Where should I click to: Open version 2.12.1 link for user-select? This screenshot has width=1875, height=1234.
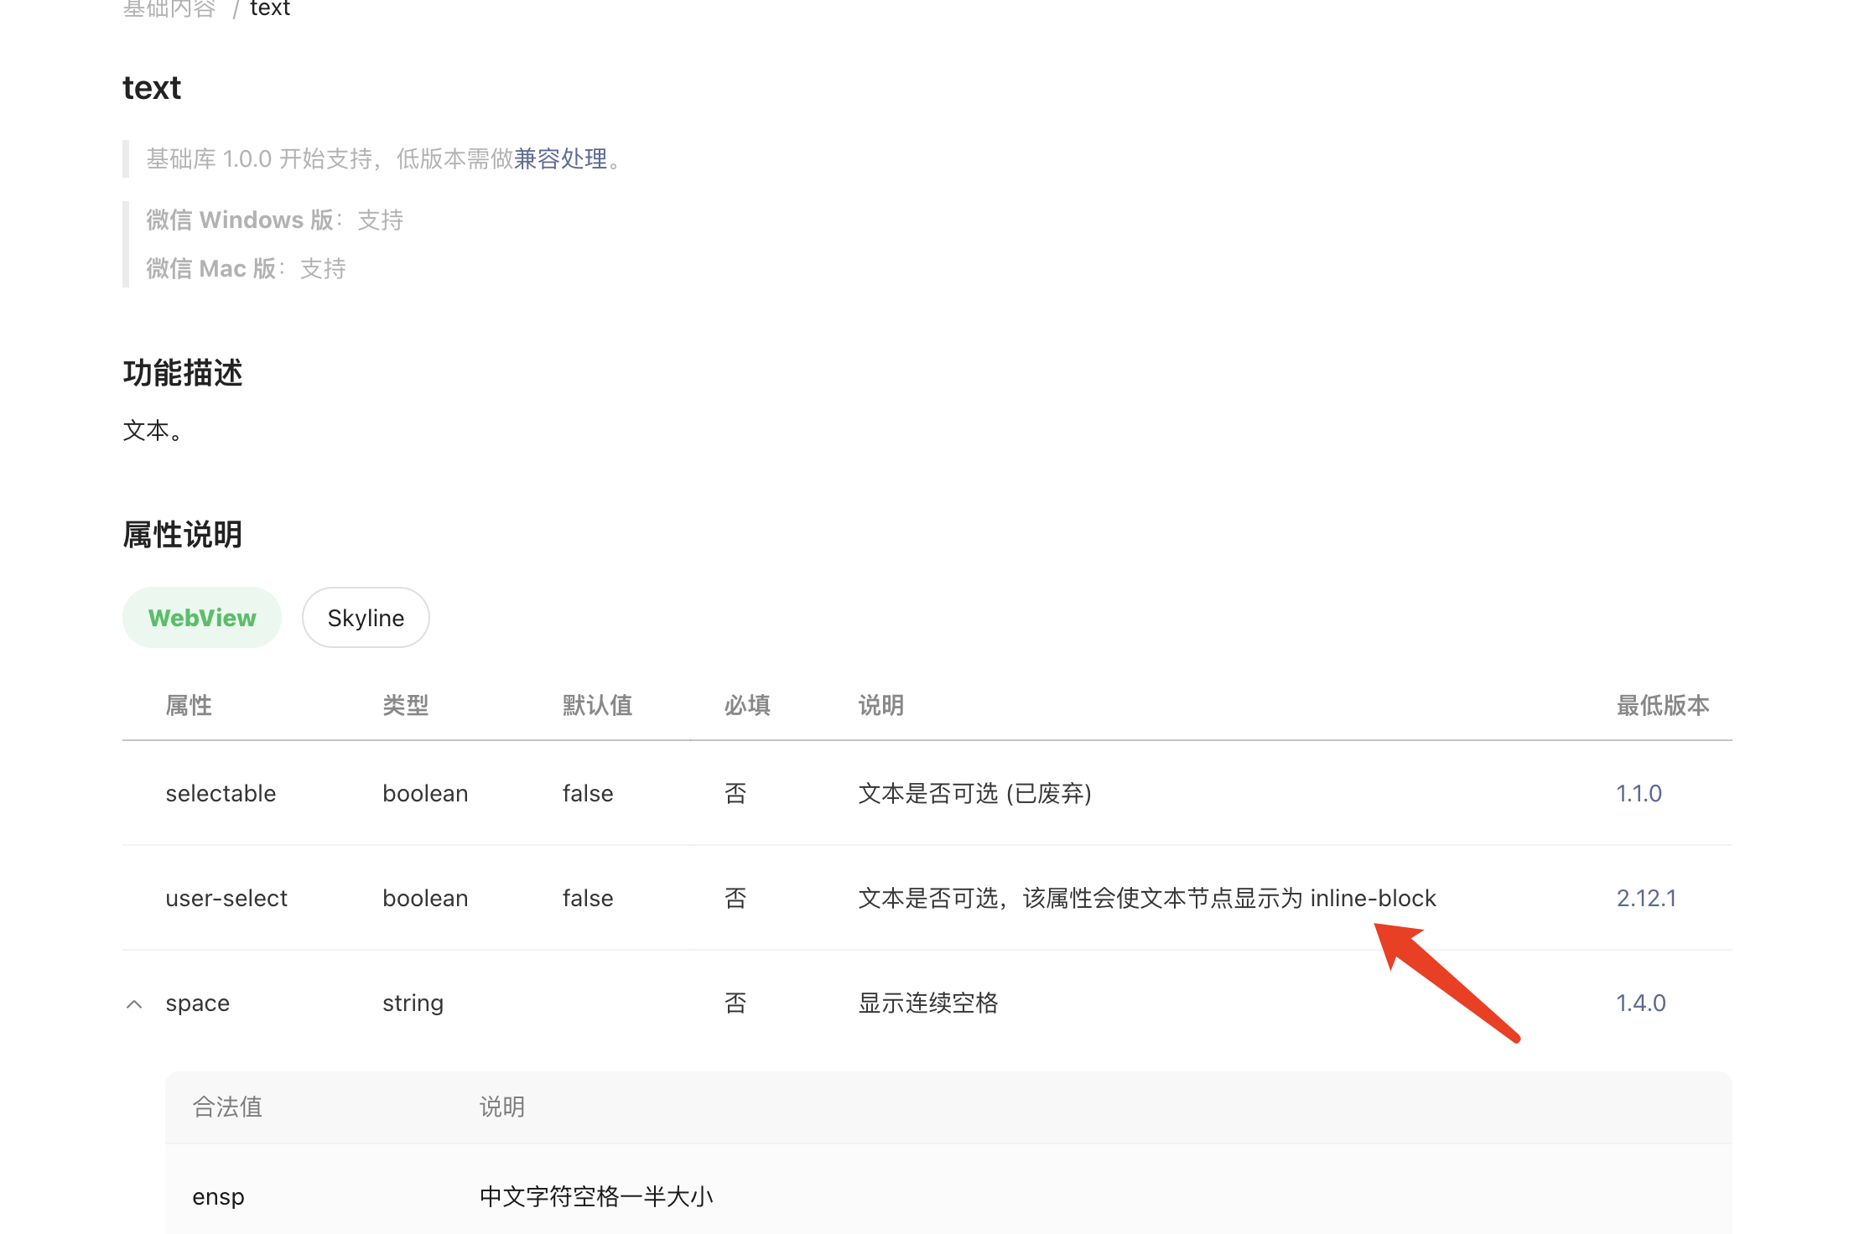1645,898
